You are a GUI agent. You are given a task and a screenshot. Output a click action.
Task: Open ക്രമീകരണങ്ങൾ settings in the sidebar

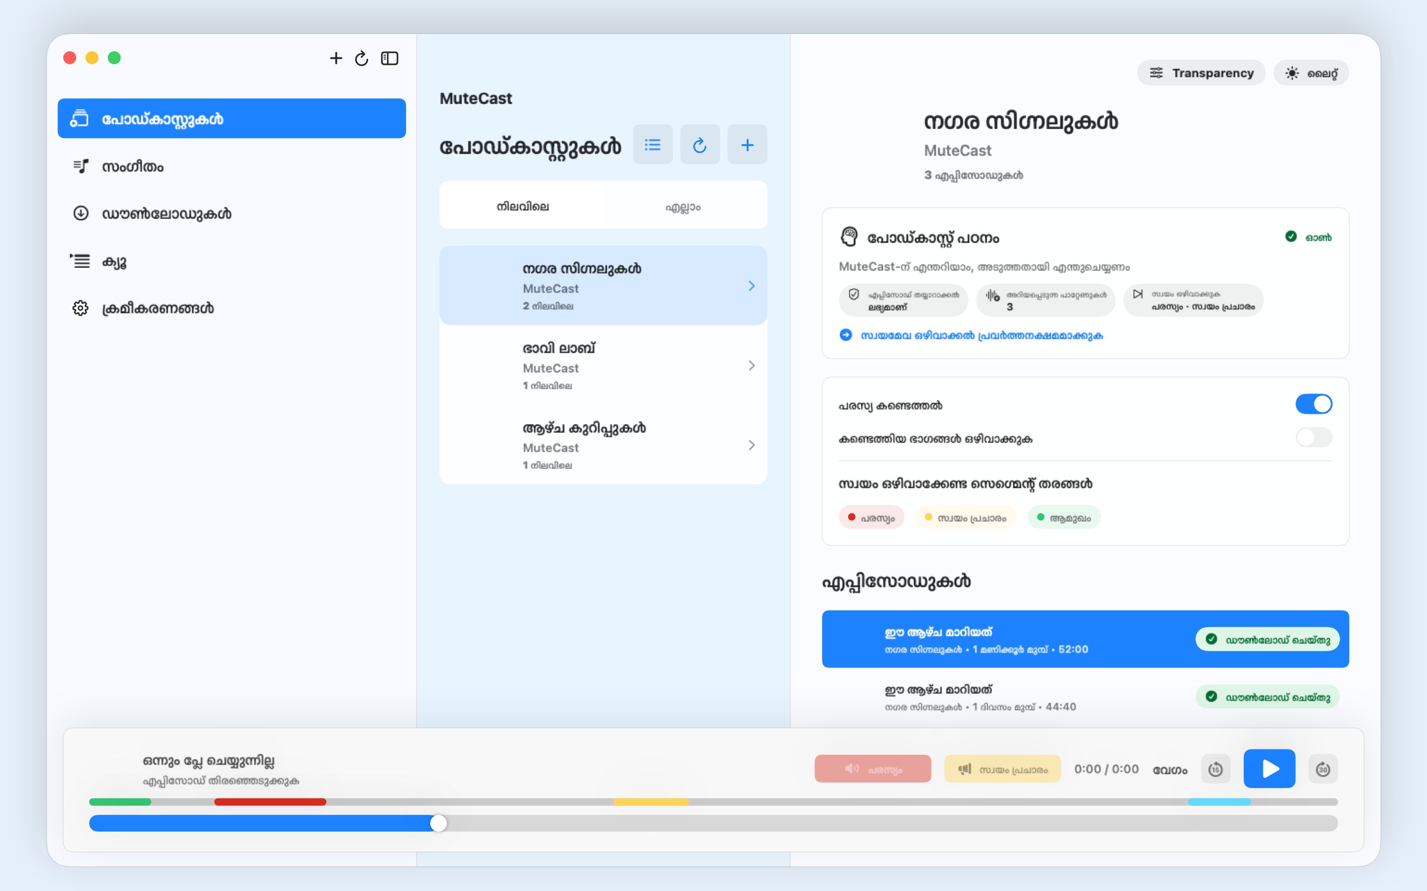232,308
